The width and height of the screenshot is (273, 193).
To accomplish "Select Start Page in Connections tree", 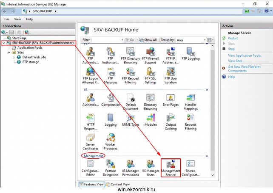I will click(19, 38).
